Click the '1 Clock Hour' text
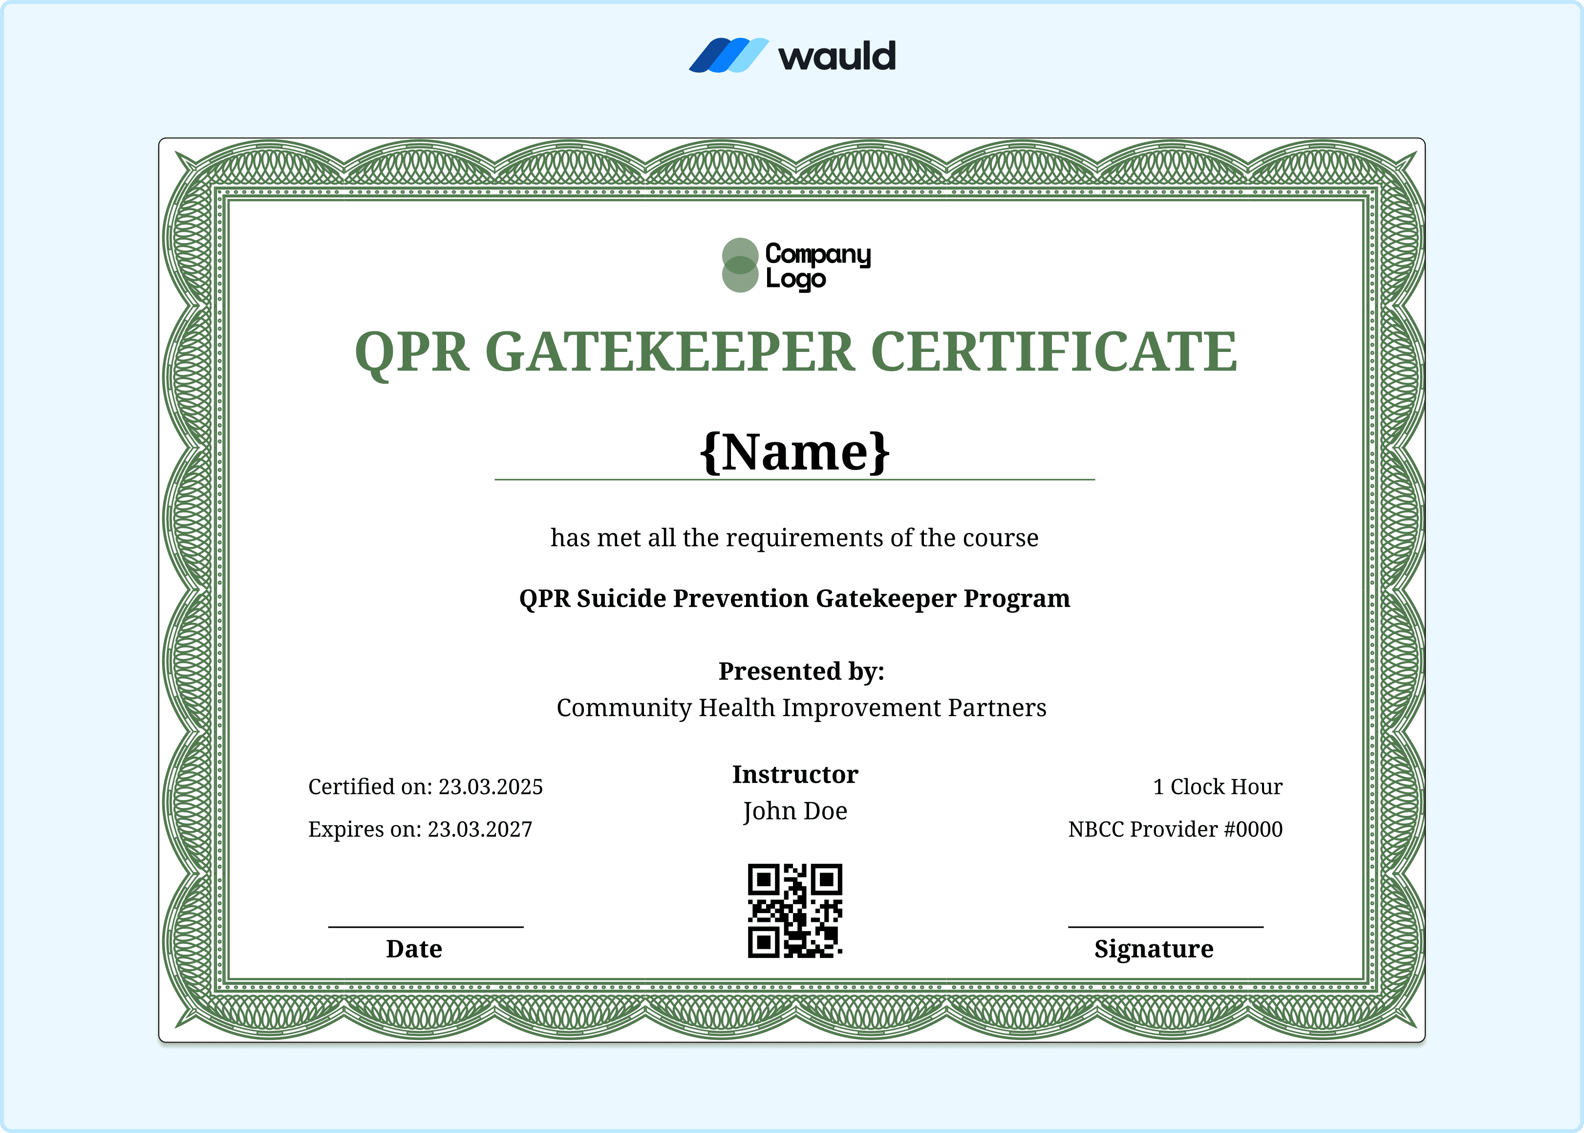This screenshot has width=1584, height=1133. pos(1217,787)
